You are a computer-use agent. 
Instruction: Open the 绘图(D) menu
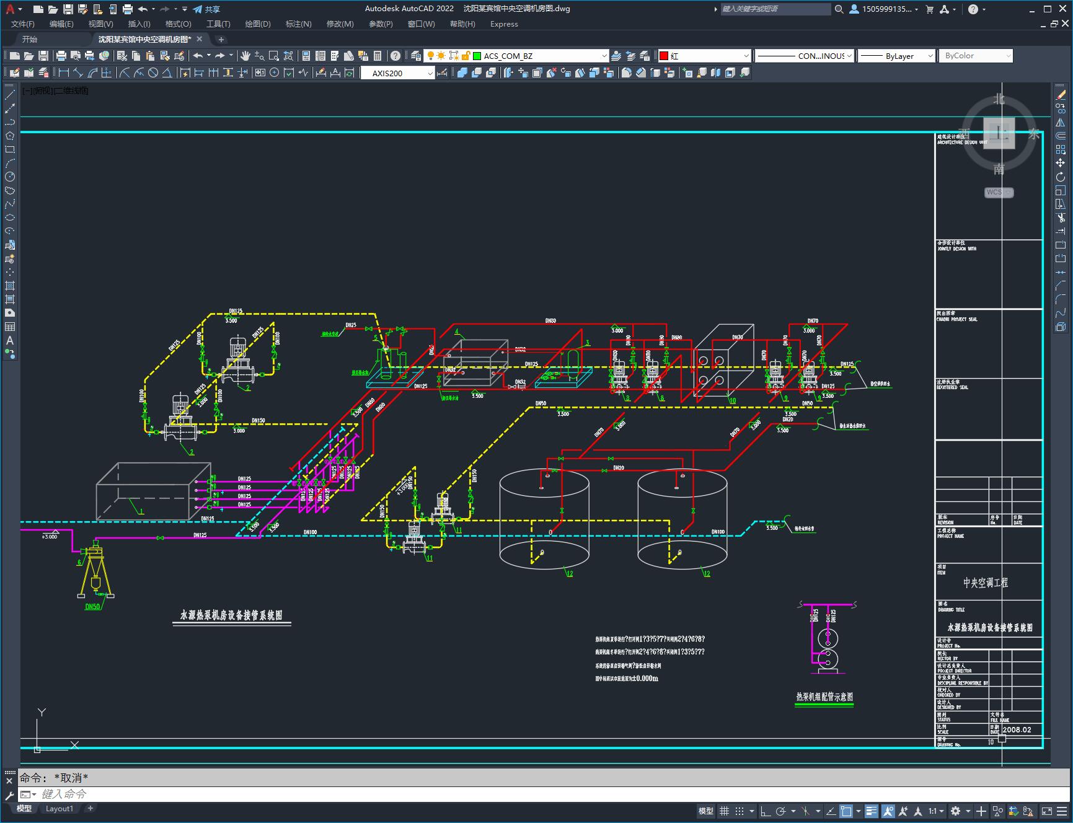point(258,24)
